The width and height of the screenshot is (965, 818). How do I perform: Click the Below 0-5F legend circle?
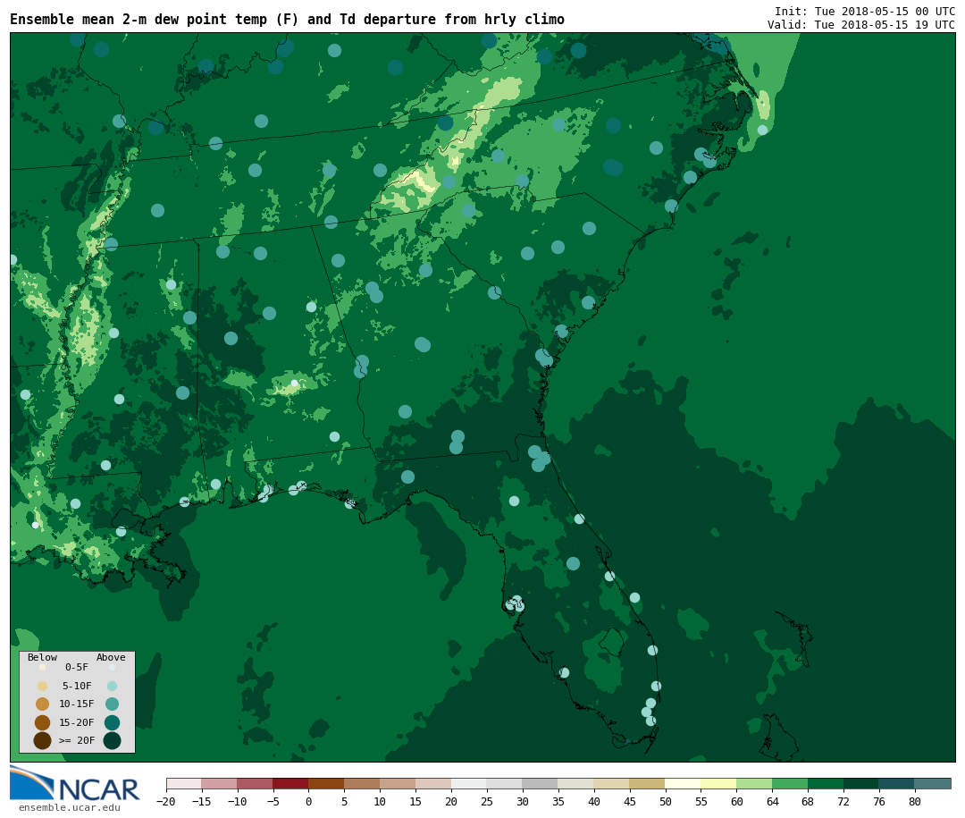[x=43, y=667]
